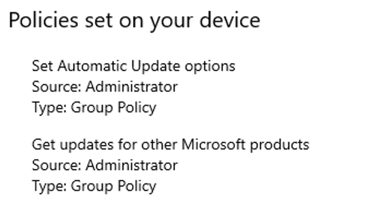This screenshot has height=215, width=370.
Task: Click Source line under Set Automatic Update options
Action: pyautogui.click(x=105, y=87)
